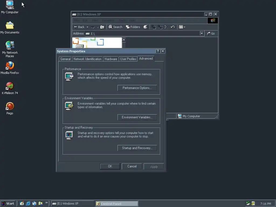
Task: Switch to the Network Identification tab
Action: (88, 59)
